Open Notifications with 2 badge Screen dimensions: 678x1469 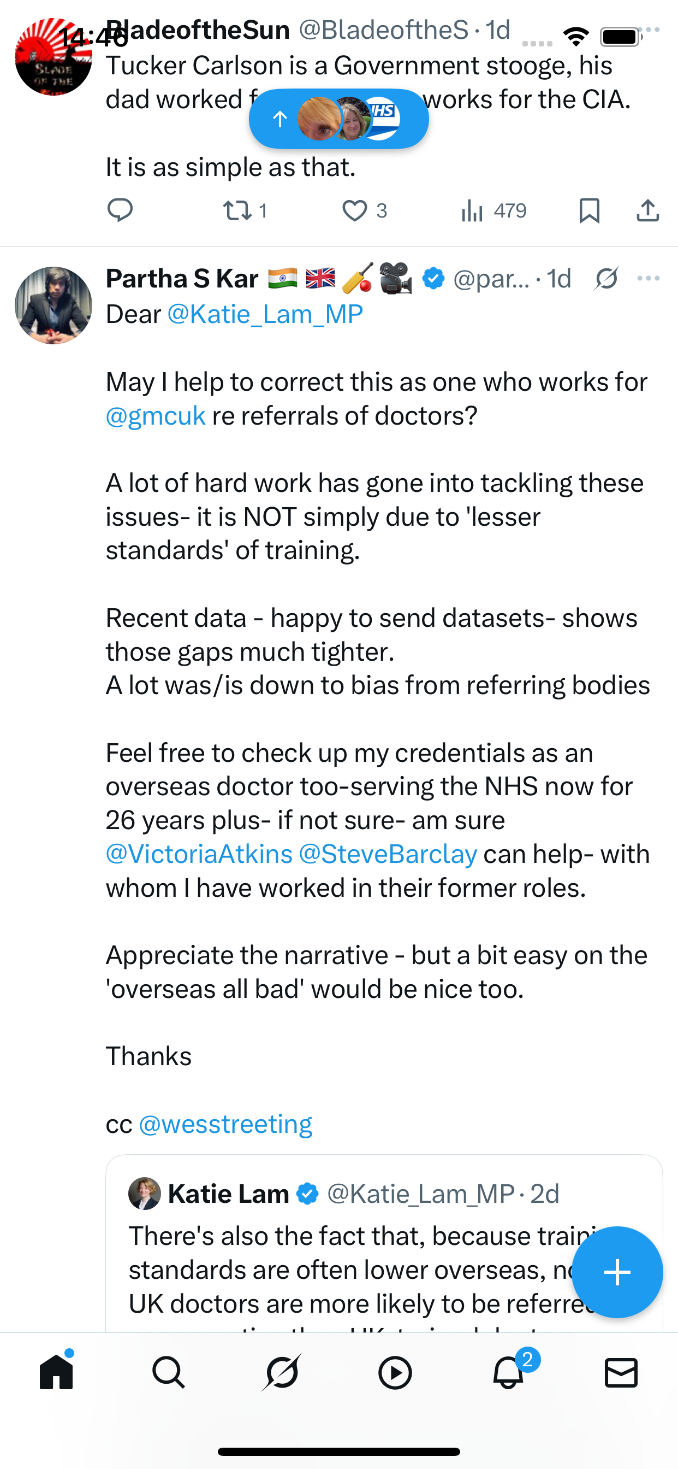click(x=508, y=1372)
